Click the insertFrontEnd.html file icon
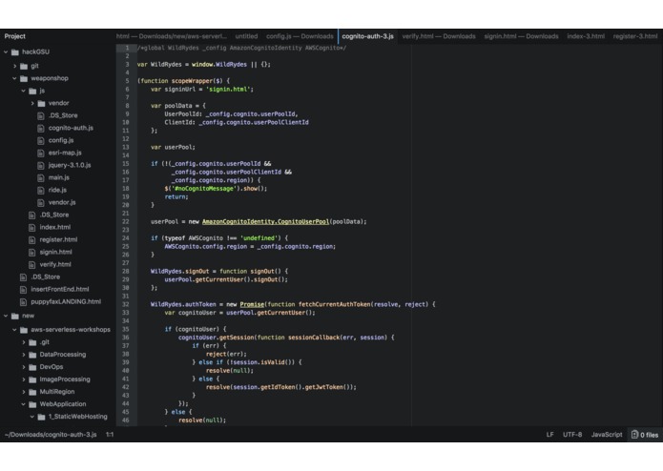The image size is (663, 471). pos(23,289)
